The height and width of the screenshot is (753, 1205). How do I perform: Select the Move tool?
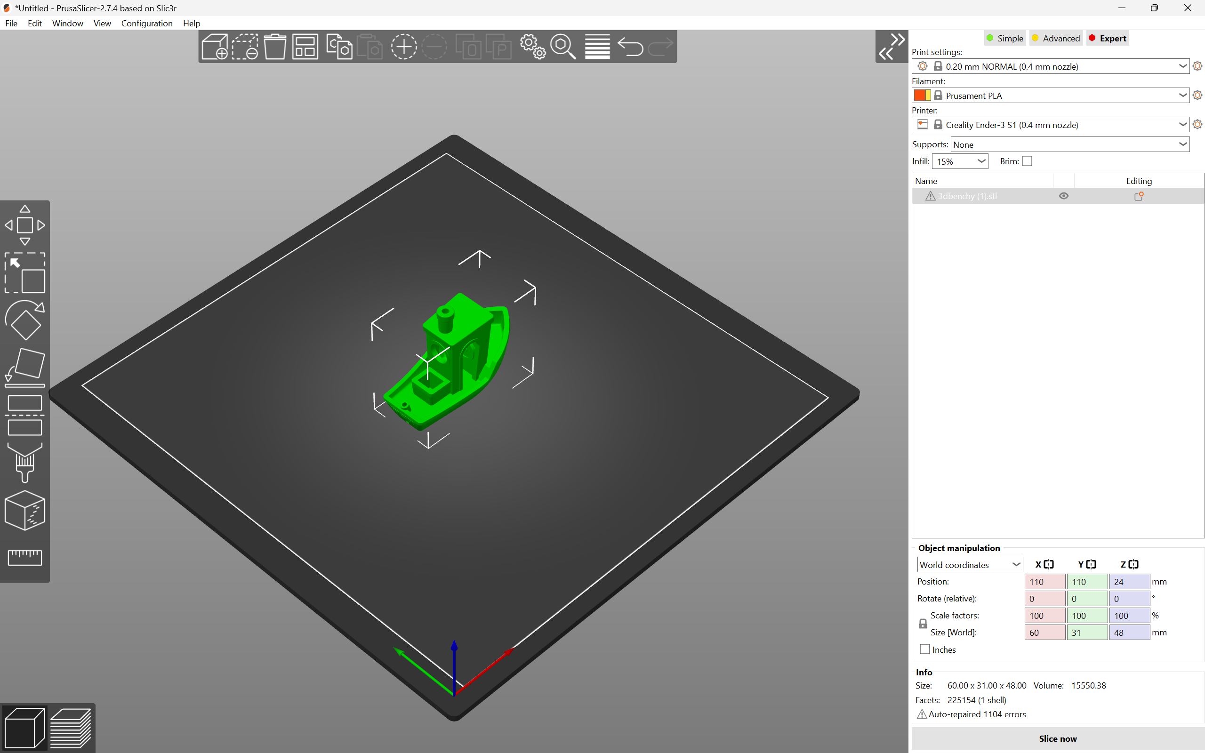tap(25, 225)
